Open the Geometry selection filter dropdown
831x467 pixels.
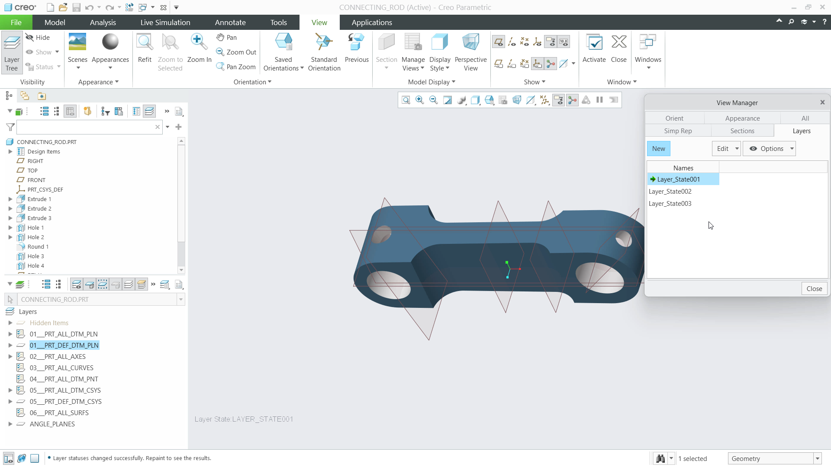(818, 459)
